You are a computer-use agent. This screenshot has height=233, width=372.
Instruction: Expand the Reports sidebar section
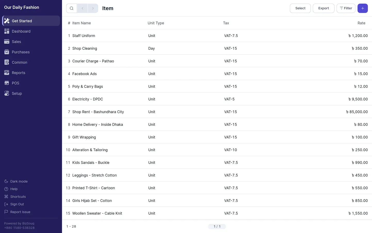31,72
